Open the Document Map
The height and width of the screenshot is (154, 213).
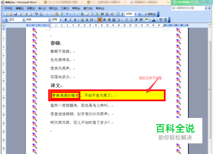click(x=118, y=14)
